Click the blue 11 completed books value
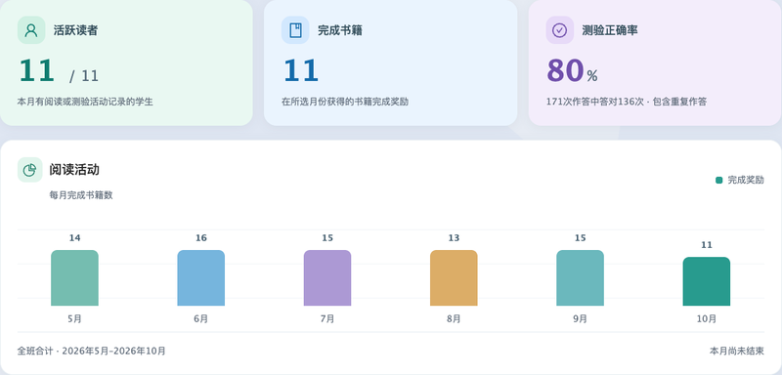 click(x=301, y=70)
